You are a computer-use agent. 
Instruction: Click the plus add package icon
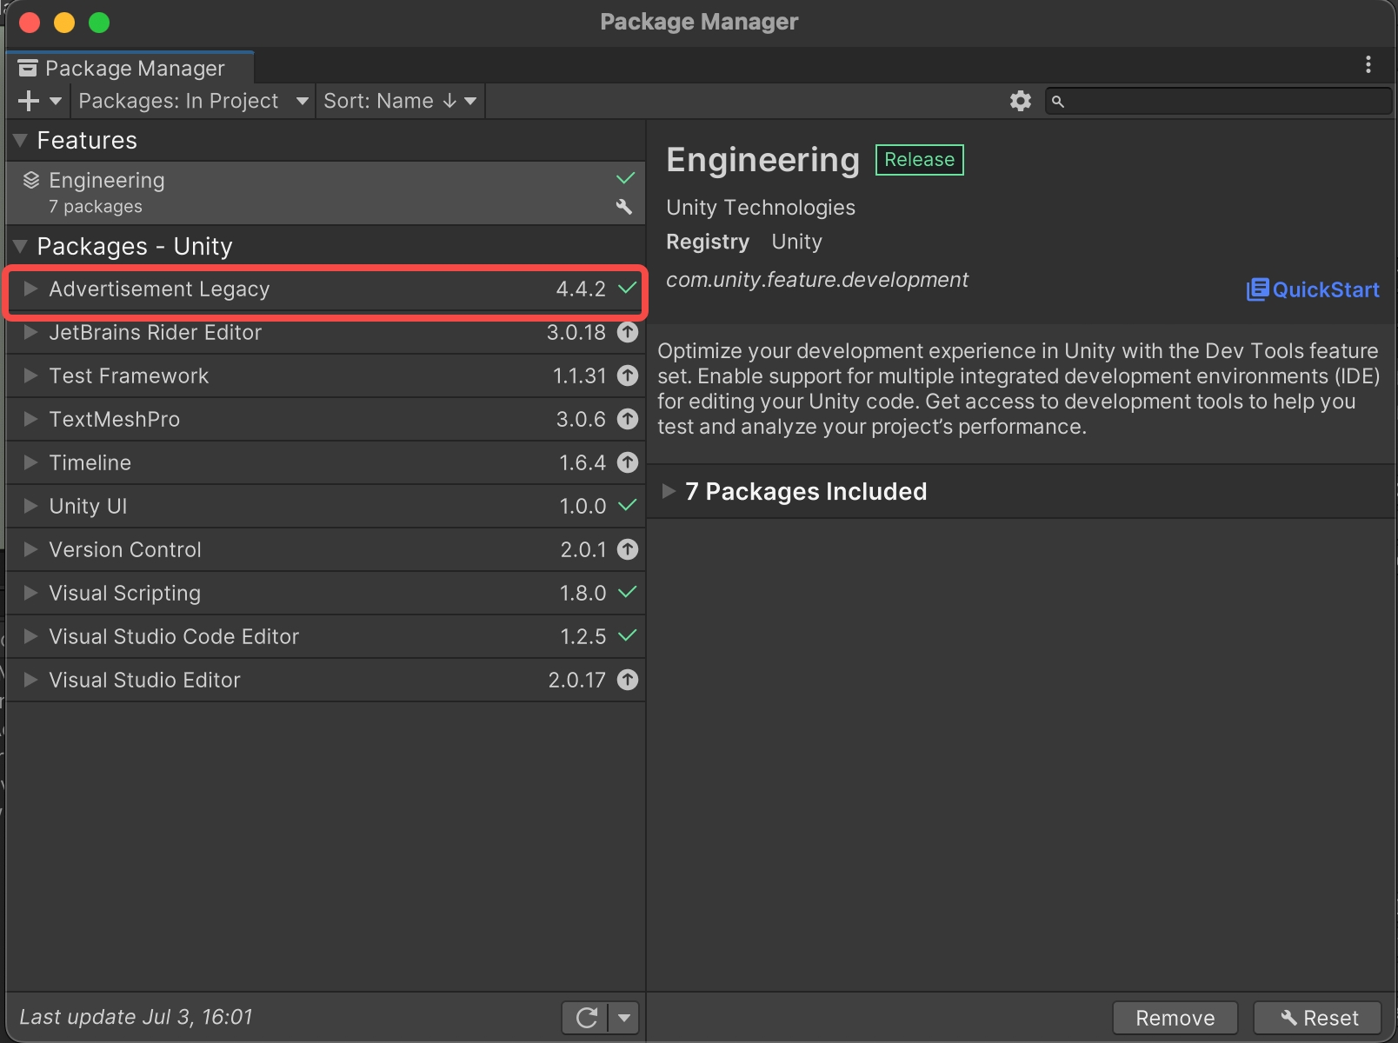[29, 101]
